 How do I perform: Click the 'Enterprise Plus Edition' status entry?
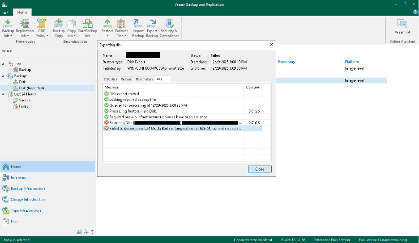(x=332, y=240)
